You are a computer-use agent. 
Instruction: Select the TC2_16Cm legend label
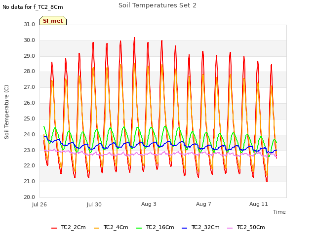160,227
